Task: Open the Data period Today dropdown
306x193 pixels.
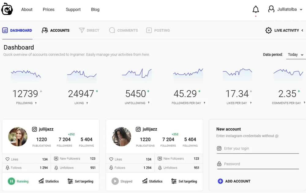Action: (296, 55)
